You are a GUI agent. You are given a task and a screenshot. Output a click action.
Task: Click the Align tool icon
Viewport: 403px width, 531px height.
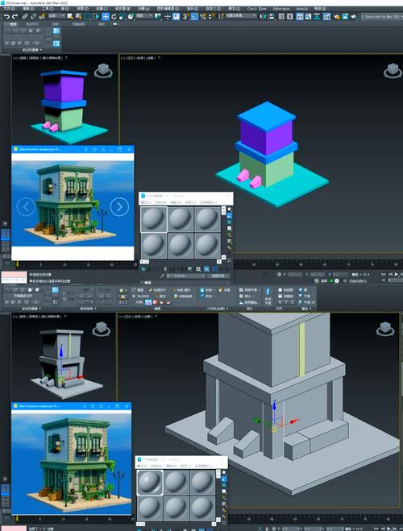[x=272, y=16]
